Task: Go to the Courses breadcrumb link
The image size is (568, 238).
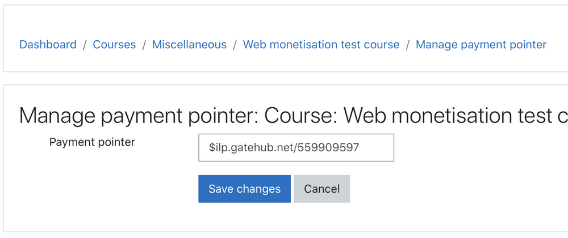Action: [x=114, y=45]
